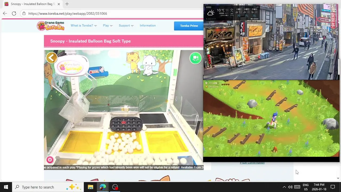Expand the Support dropdown menu
The height and width of the screenshot is (192, 341).
[x=126, y=26]
